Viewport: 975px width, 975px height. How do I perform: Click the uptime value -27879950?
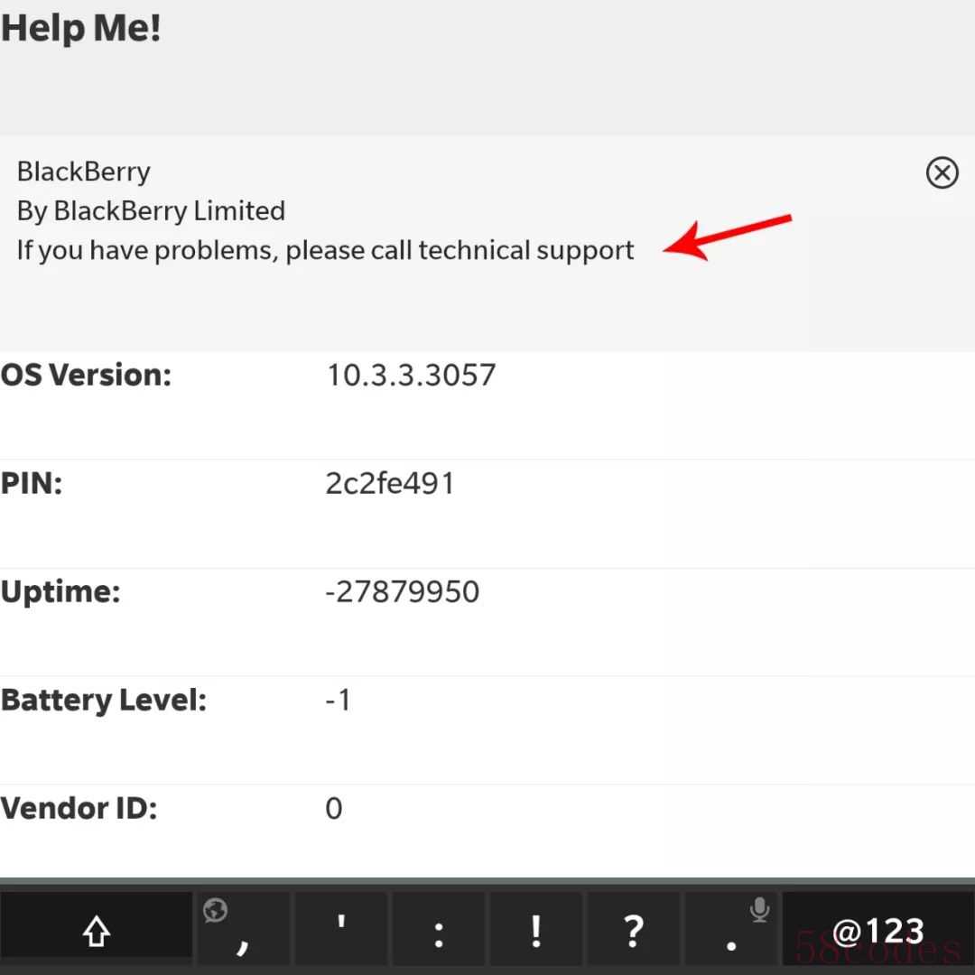pos(403,591)
